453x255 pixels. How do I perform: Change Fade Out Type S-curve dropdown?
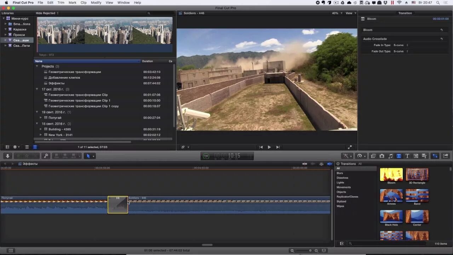[x=401, y=51]
